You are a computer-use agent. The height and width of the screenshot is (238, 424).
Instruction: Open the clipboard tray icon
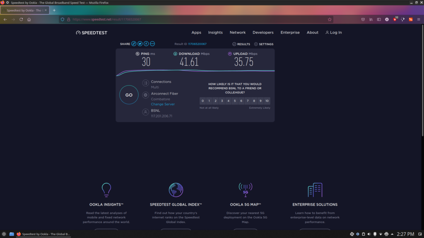(364, 234)
